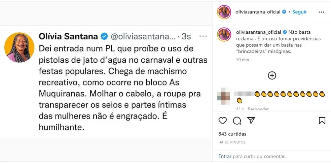Open oliviasantana_oficial profile from the header username
Screen dimensions: 331x163
[259, 12]
